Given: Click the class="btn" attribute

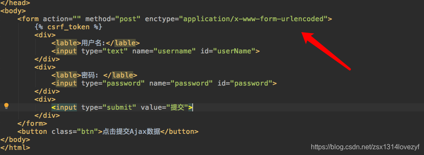Looking at the screenshot, I should 74,132.
